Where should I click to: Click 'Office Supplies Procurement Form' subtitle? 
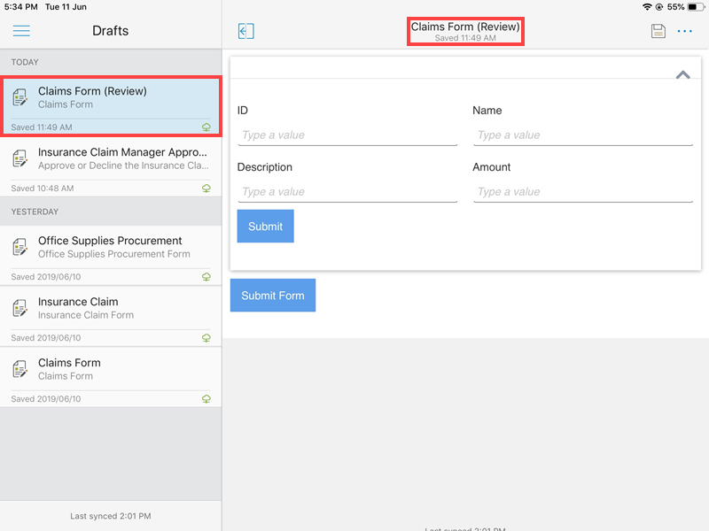click(x=114, y=254)
